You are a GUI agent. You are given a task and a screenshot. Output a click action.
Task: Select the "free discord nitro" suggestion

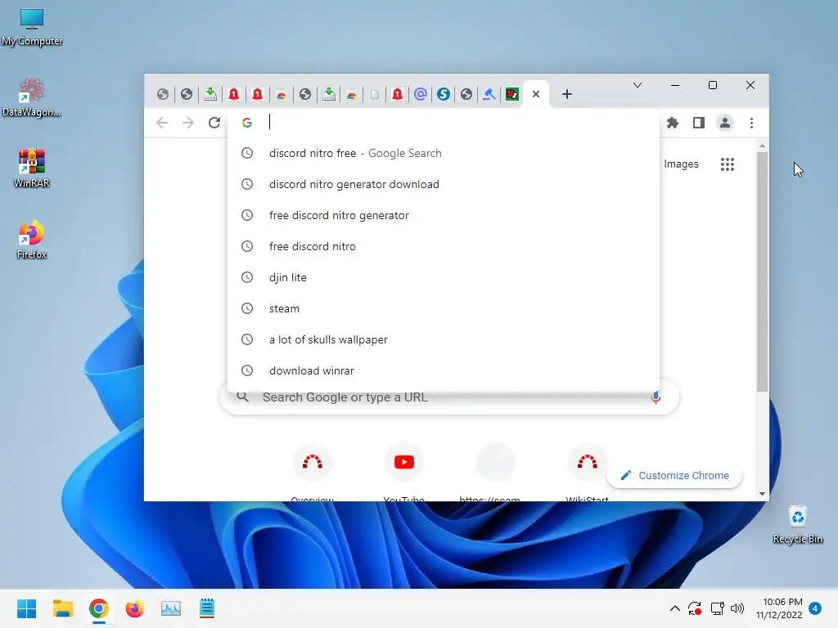click(x=444, y=246)
